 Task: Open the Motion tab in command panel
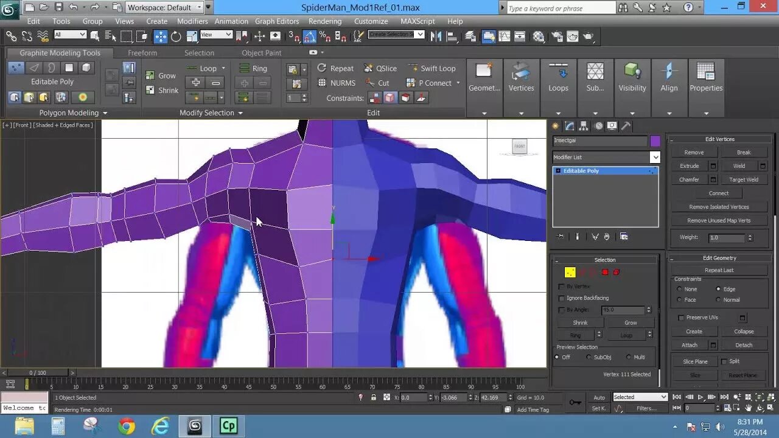click(x=599, y=126)
